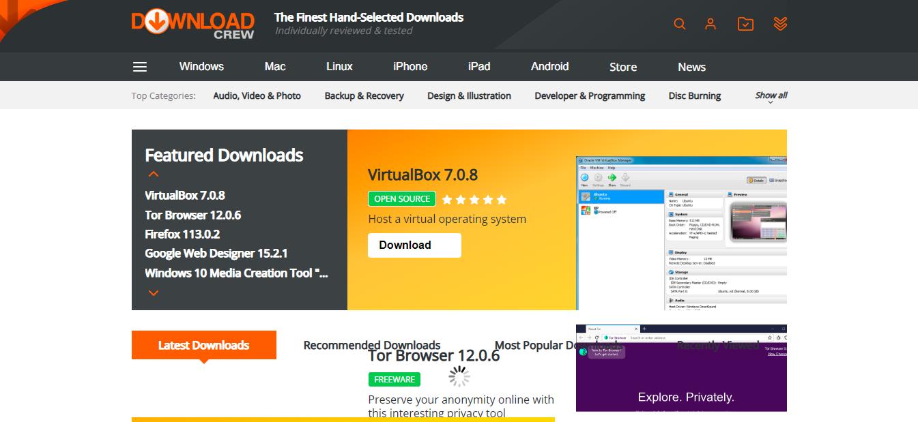
Task: Click the orange double-chevron layers icon
Action: click(x=781, y=24)
